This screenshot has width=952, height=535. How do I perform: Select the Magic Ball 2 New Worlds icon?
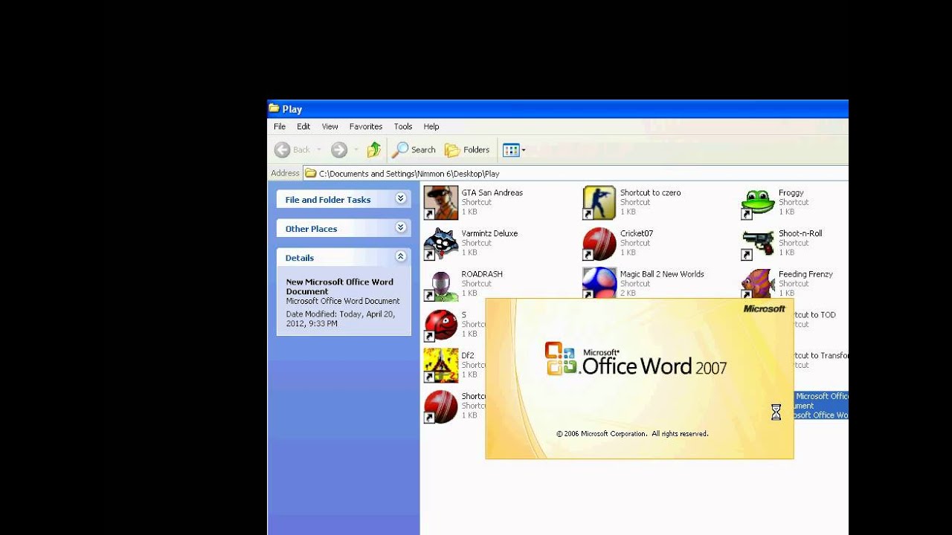599,283
